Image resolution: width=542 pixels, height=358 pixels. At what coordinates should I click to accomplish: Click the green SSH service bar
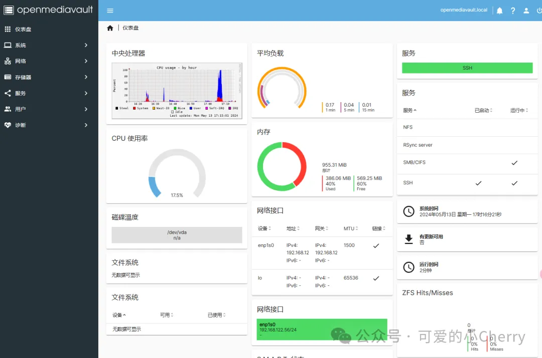pyautogui.click(x=467, y=68)
